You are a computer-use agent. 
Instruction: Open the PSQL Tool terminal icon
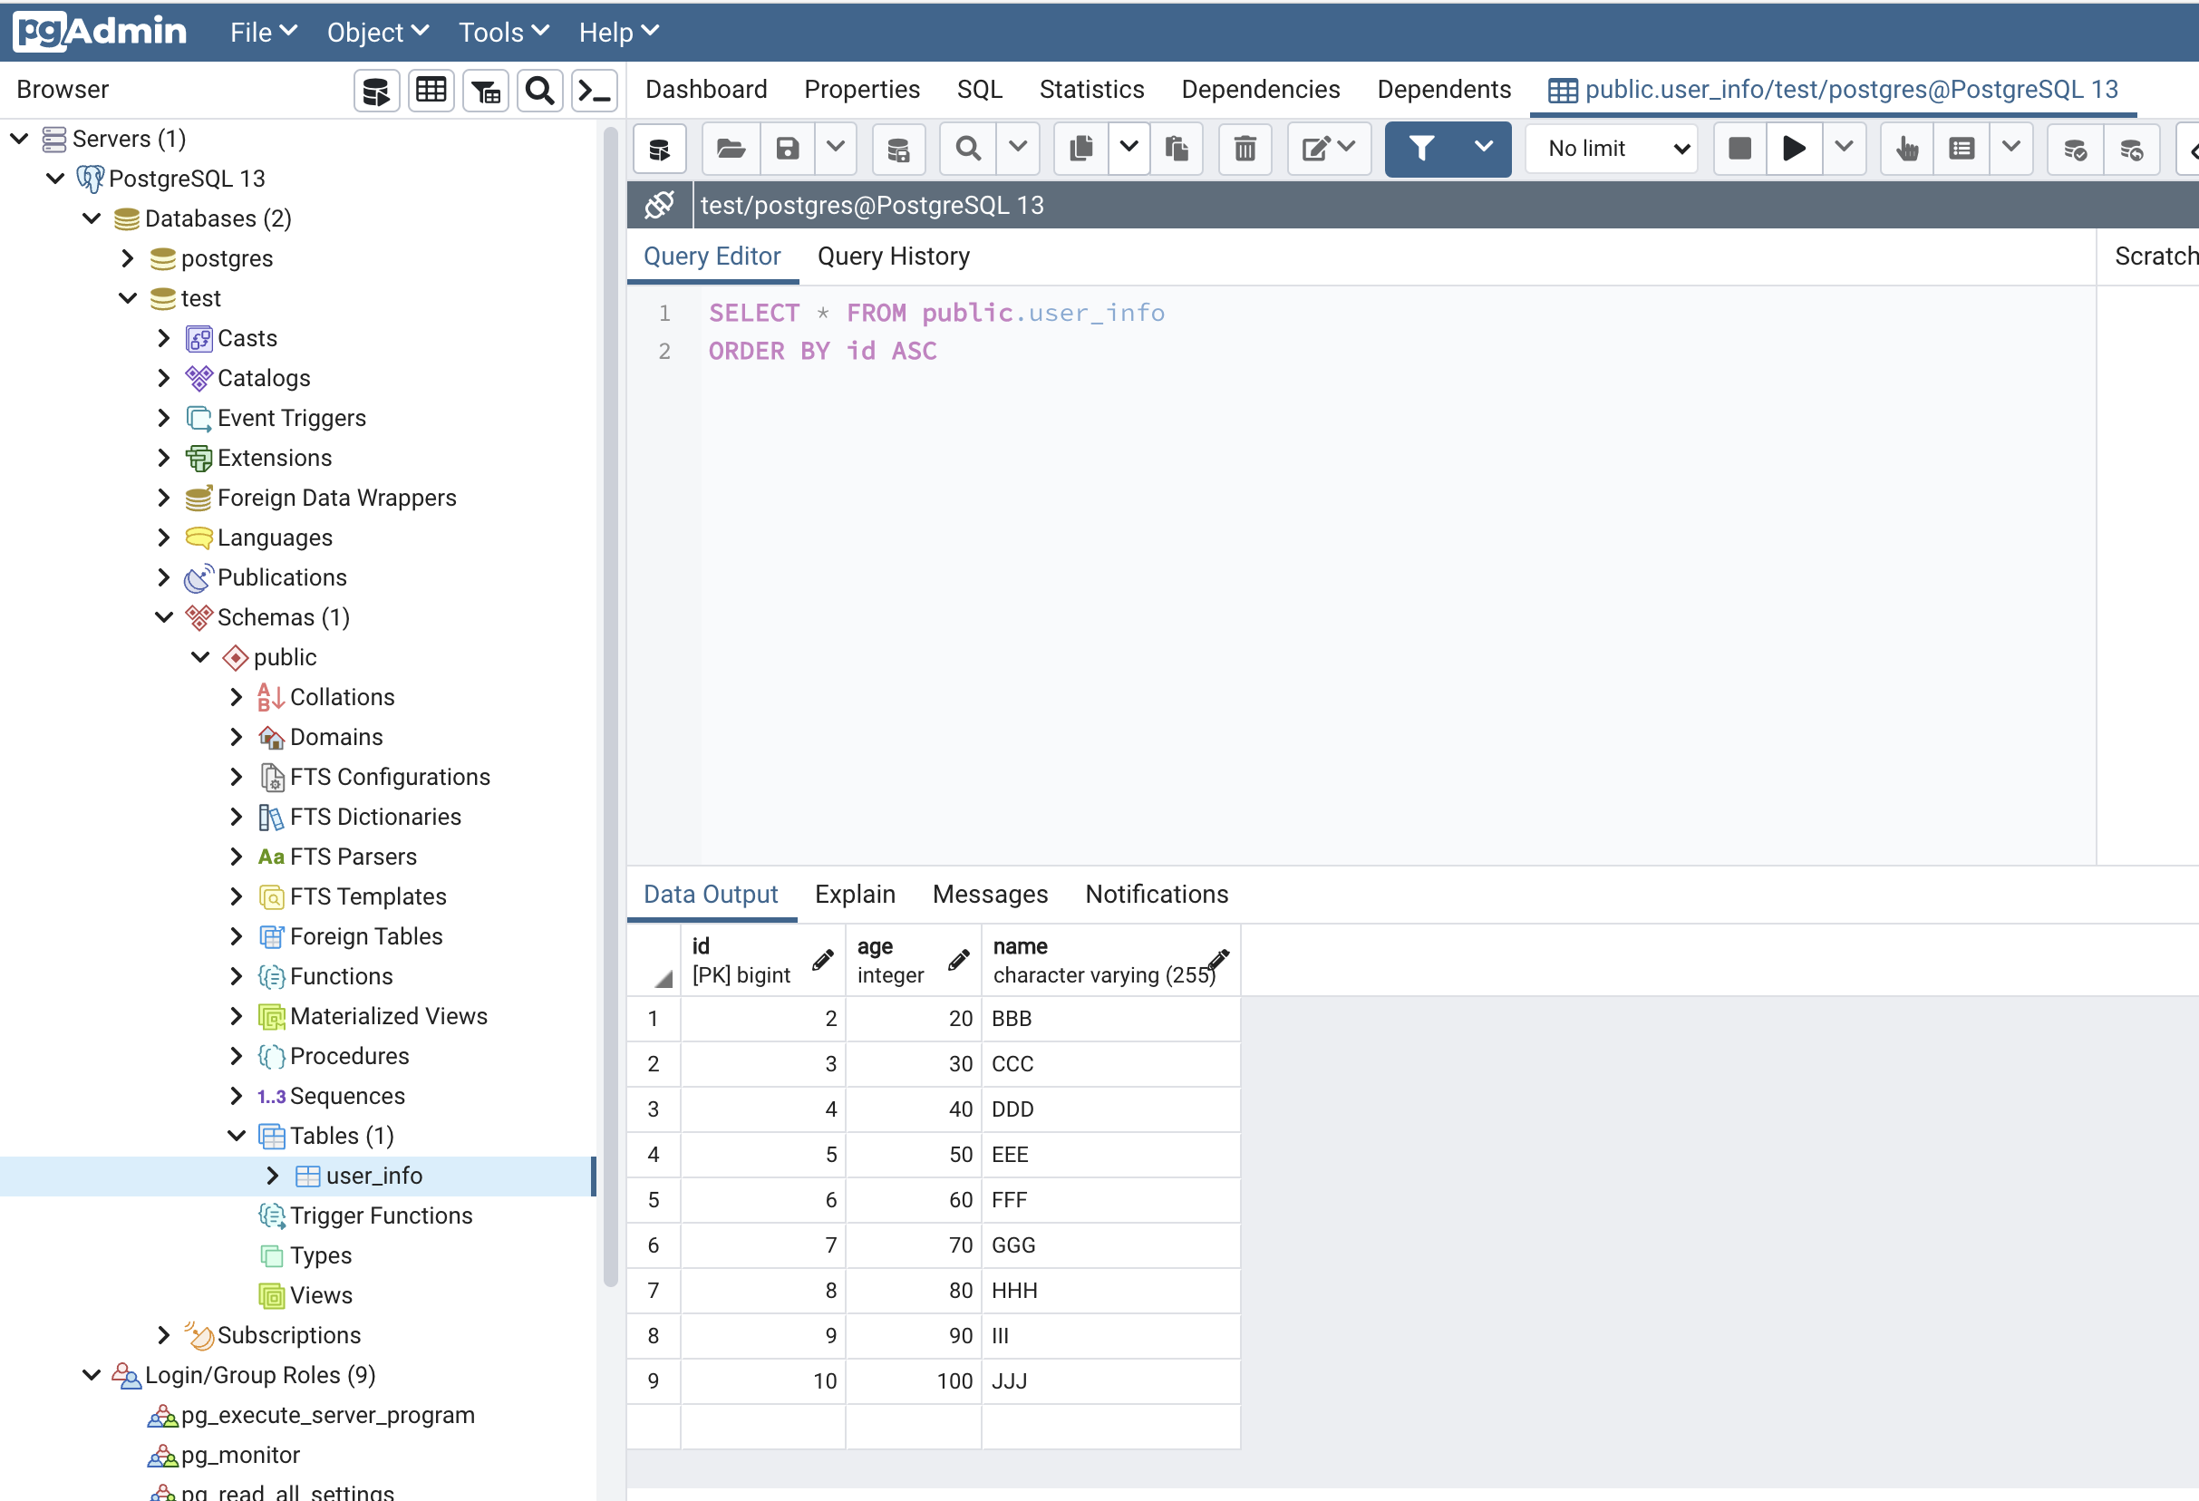point(595,90)
